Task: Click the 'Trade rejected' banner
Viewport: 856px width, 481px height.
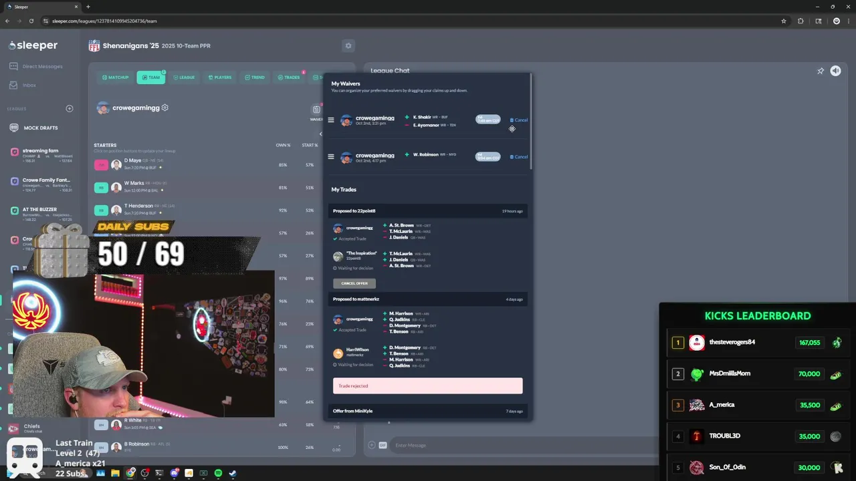Action: [x=428, y=385]
